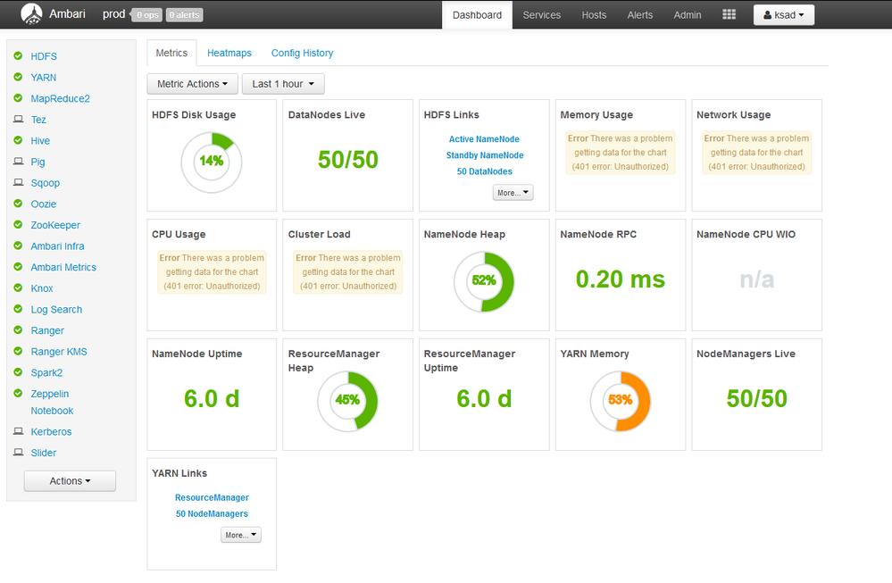
Task: Select the Metrics sub-tab
Action: [x=171, y=53]
